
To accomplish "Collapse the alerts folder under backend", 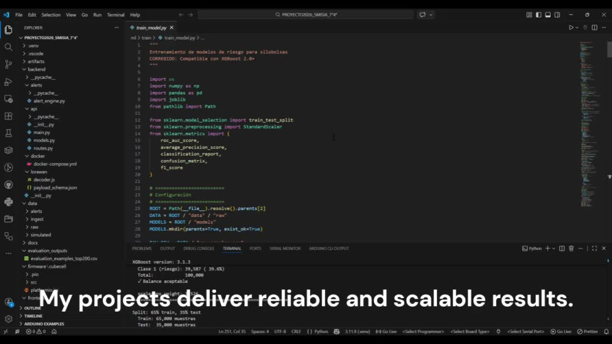I will click(36, 85).
